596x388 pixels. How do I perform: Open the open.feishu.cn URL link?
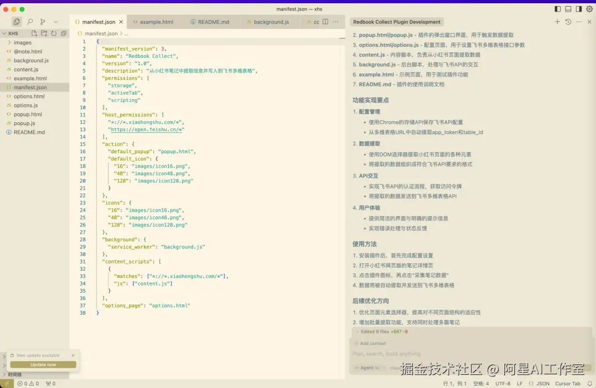(146, 130)
